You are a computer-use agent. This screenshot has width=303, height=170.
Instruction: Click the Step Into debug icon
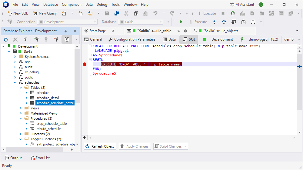214,22
